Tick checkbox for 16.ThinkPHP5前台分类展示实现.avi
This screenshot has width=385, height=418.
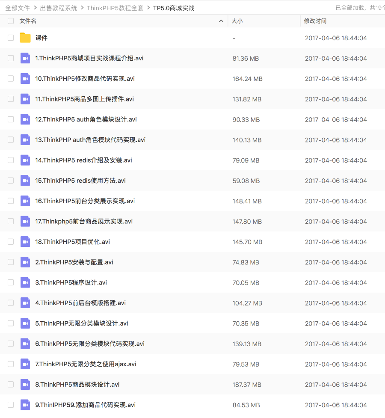coord(11,201)
